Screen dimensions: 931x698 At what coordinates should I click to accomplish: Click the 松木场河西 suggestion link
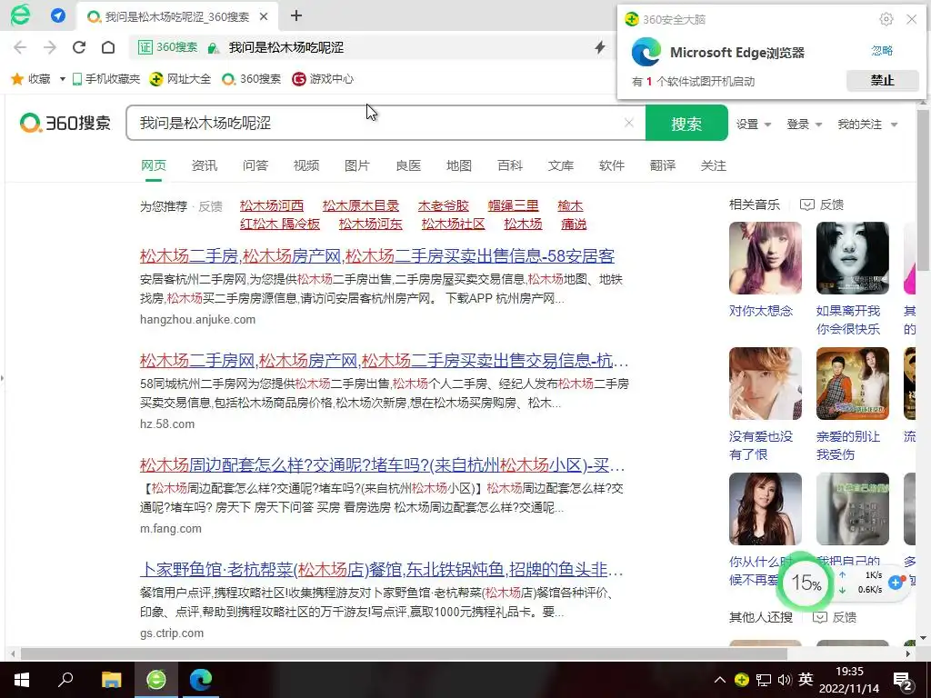pyautogui.click(x=271, y=206)
